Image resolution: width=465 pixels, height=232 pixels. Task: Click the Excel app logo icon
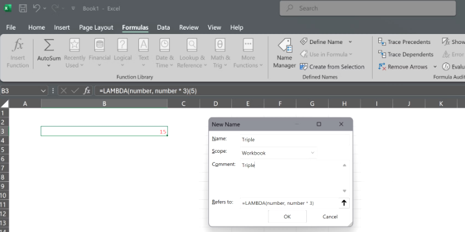pos(7,8)
